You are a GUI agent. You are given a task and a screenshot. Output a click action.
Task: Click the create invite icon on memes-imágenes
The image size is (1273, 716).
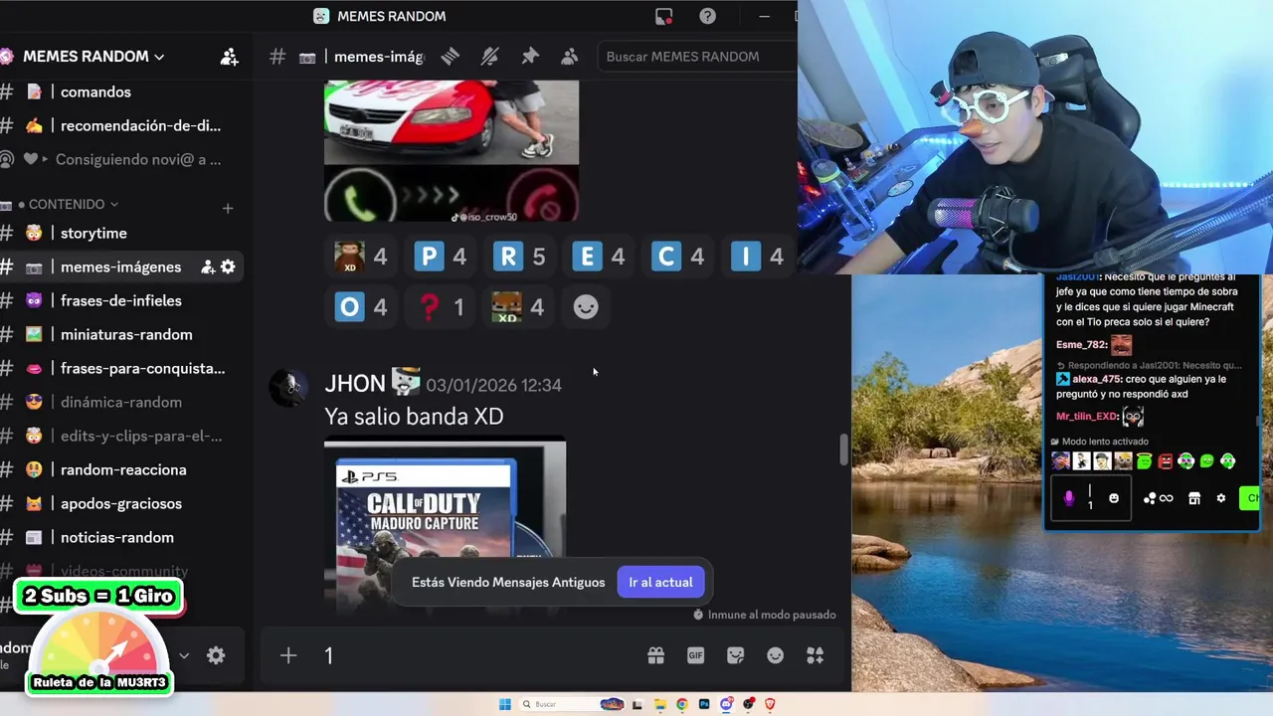pyautogui.click(x=208, y=267)
